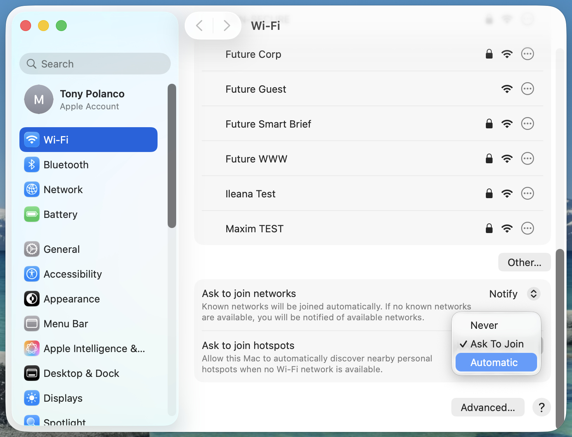
Task: Click the help question mark button
Action: tap(541, 408)
